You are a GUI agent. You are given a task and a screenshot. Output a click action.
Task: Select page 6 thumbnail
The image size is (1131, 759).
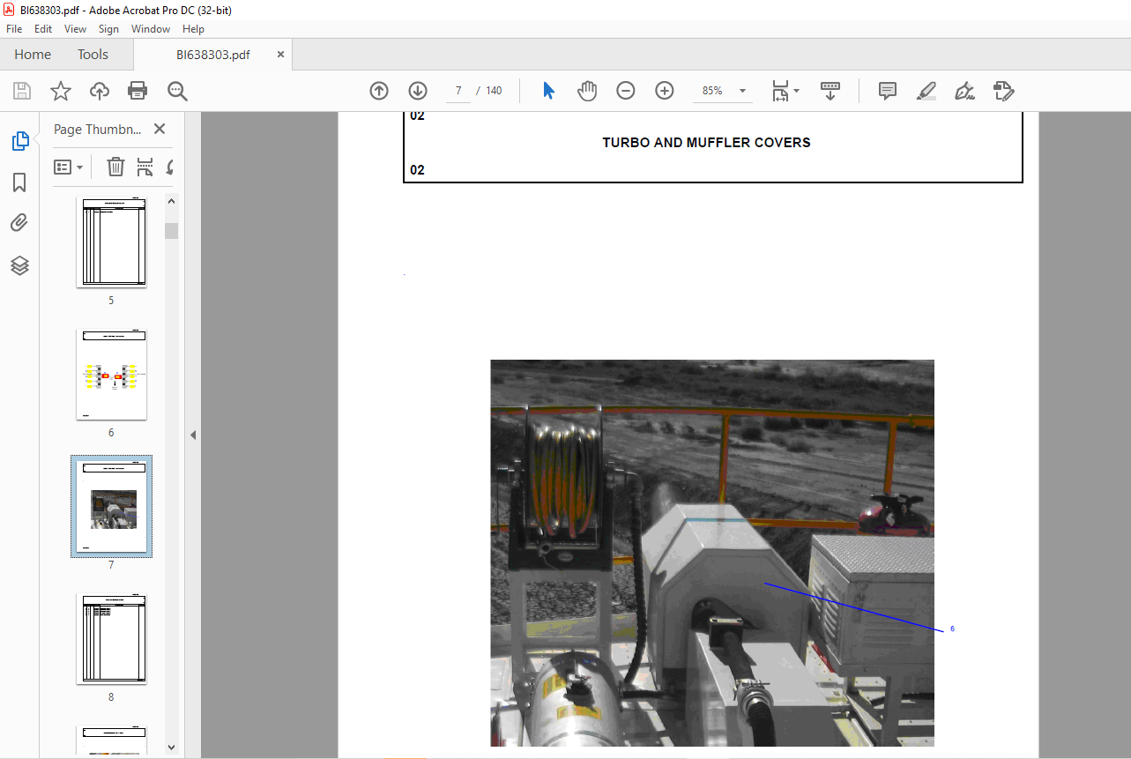click(x=111, y=375)
